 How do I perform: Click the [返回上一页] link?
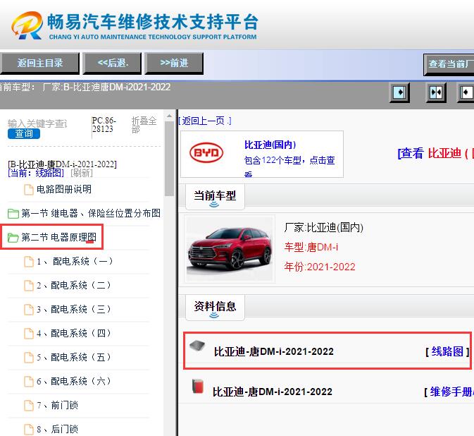click(x=205, y=121)
